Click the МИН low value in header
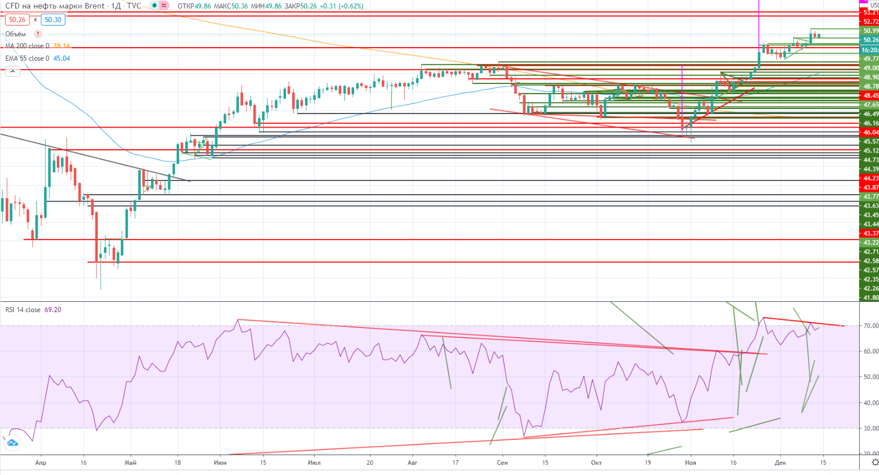The height and width of the screenshot is (475, 879). 273,6
